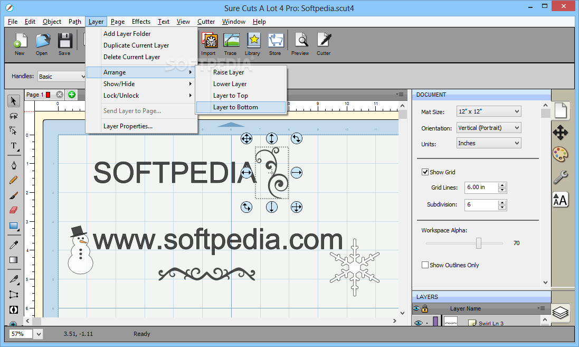Select the Pen nib draw tool
The width and height of the screenshot is (579, 347).
point(14,165)
